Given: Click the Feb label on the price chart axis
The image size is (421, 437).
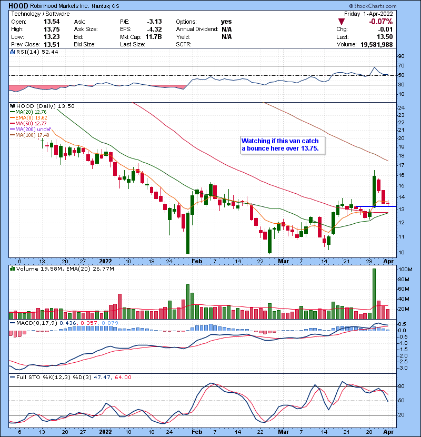Looking at the screenshot, I should click(x=197, y=261).
